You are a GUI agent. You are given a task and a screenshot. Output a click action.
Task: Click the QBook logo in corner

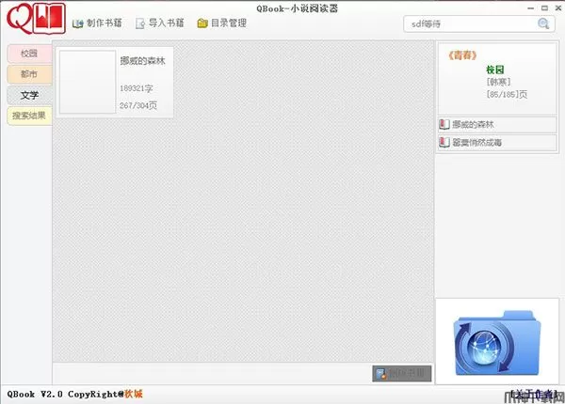(x=36, y=19)
